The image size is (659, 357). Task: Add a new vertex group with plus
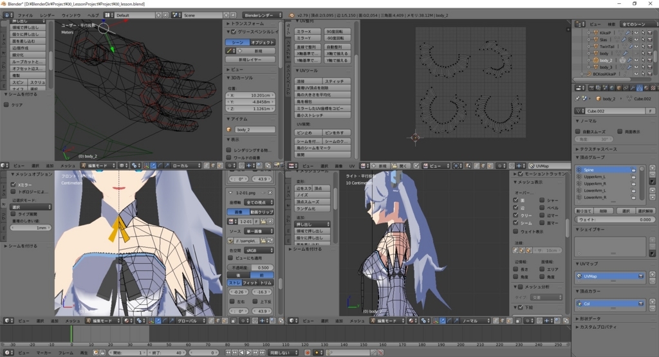[653, 168]
